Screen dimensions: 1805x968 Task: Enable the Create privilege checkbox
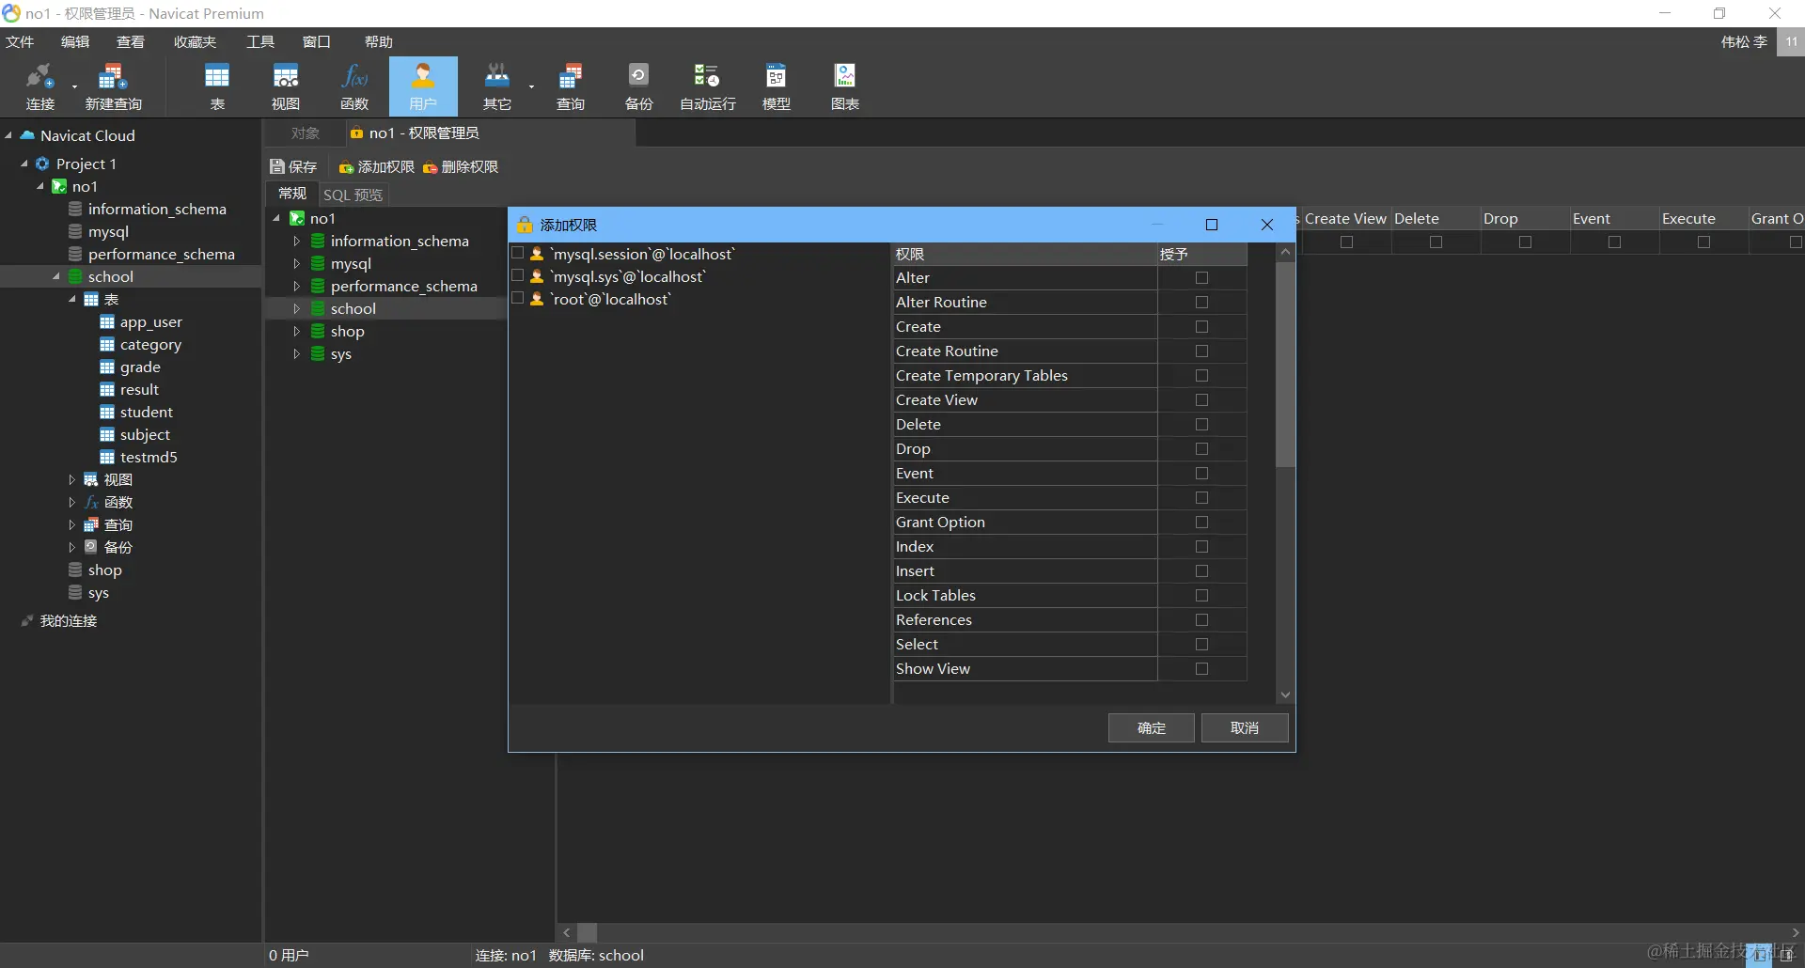(1201, 326)
